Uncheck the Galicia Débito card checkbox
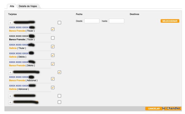The width and height of the screenshot is (185, 114). coord(53,55)
